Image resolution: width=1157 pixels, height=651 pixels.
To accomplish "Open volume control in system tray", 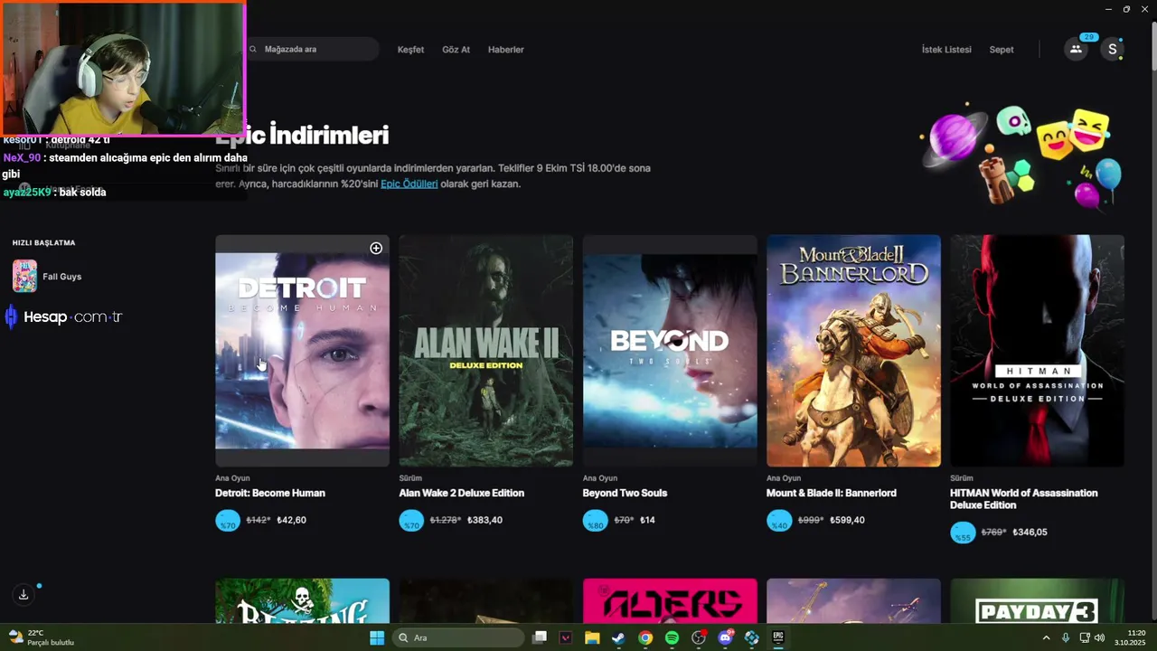I will tap(1099, 637).
